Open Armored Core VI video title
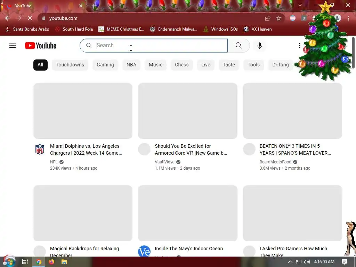Viewport: 356px width, 267px height. coord(191,149)
